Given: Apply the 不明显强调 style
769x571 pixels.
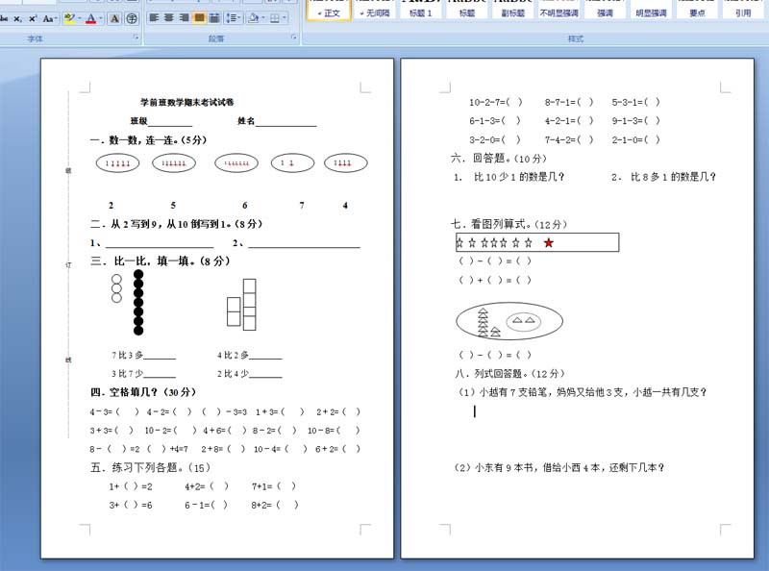Looking at the screenshot, I should 559,10.
